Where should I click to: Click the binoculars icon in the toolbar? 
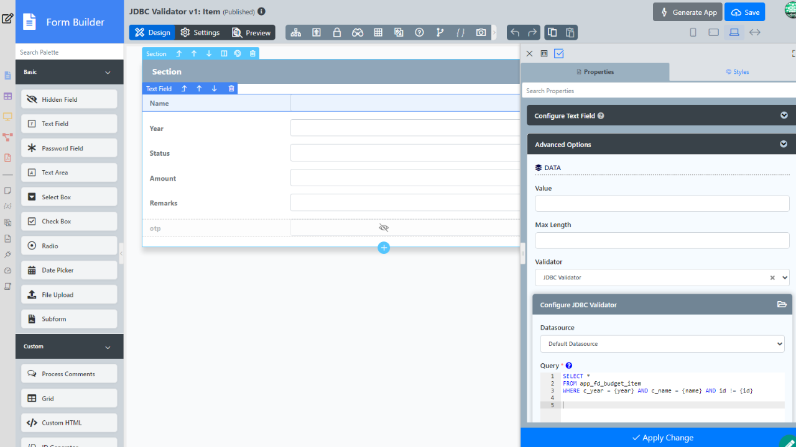(x=358, y=32)
